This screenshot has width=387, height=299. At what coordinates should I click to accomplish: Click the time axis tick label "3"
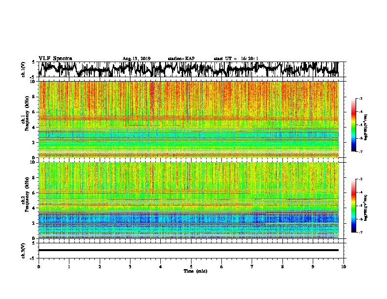130,267
